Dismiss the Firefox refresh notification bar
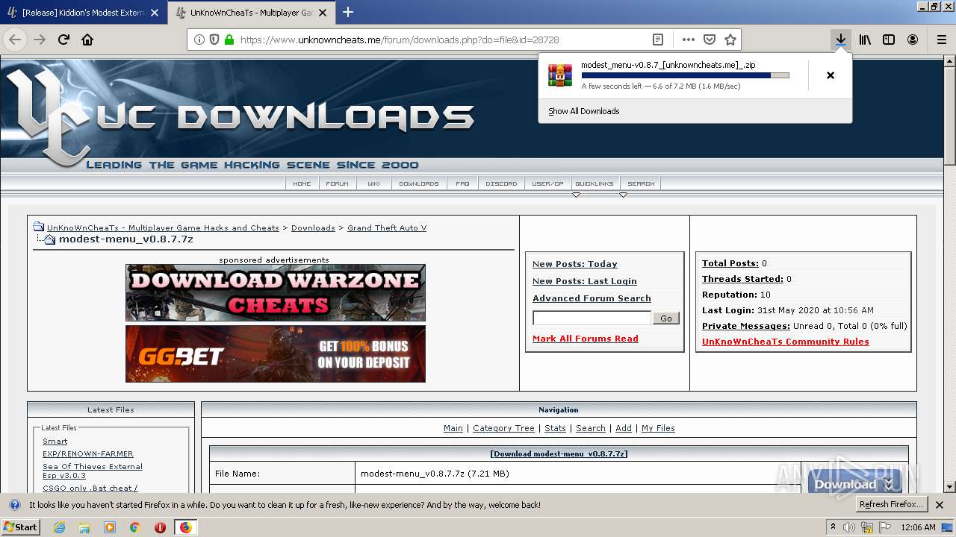 [x=940, y=505]
